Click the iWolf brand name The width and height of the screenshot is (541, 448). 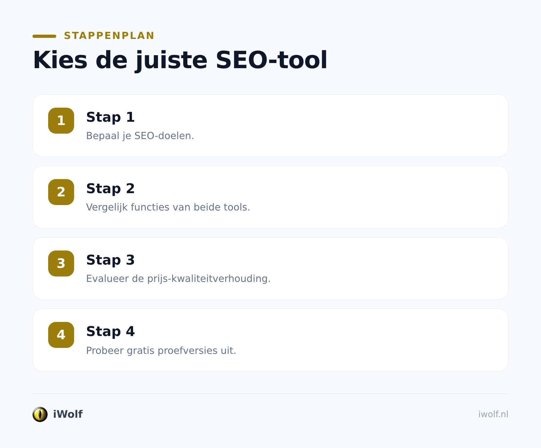point(68,414)
